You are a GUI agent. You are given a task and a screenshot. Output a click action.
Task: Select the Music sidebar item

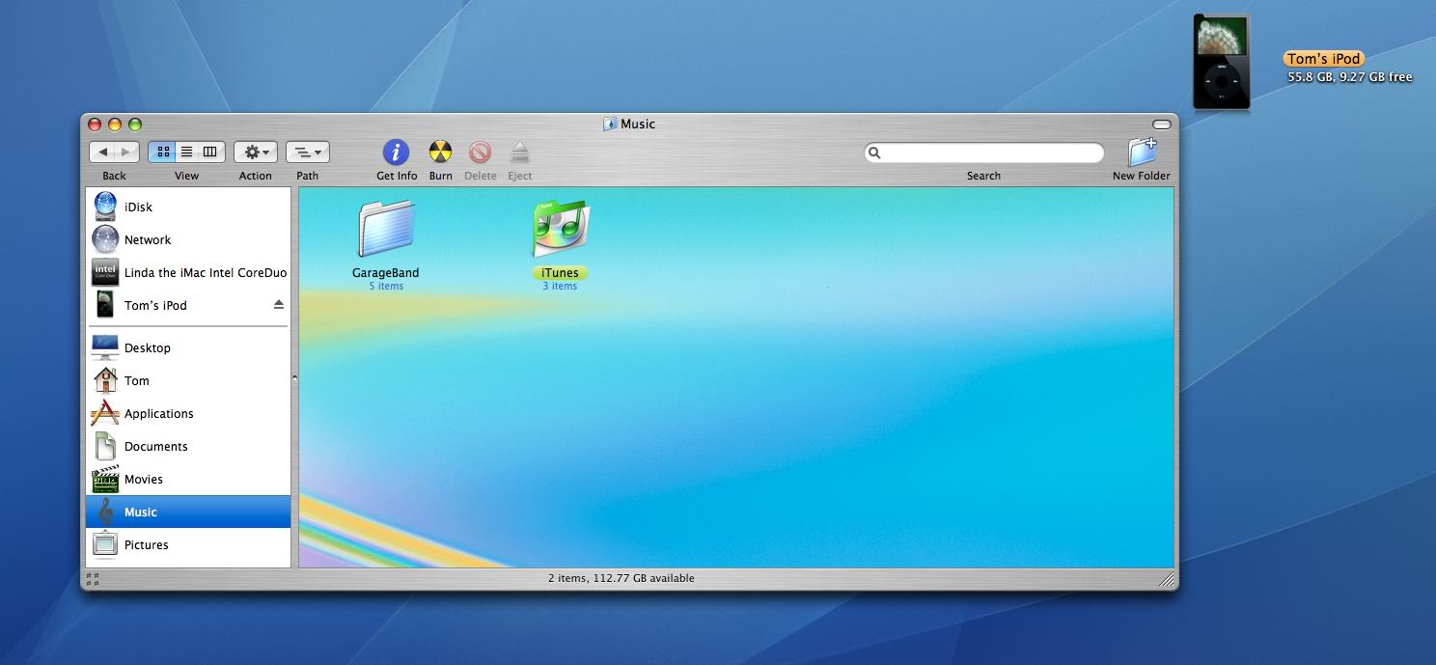pyautogui.click(x=188, y=512)
